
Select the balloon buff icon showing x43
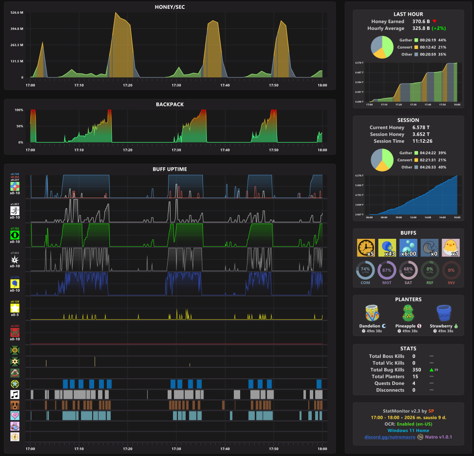pyautogui.click(x=387, y=248)
